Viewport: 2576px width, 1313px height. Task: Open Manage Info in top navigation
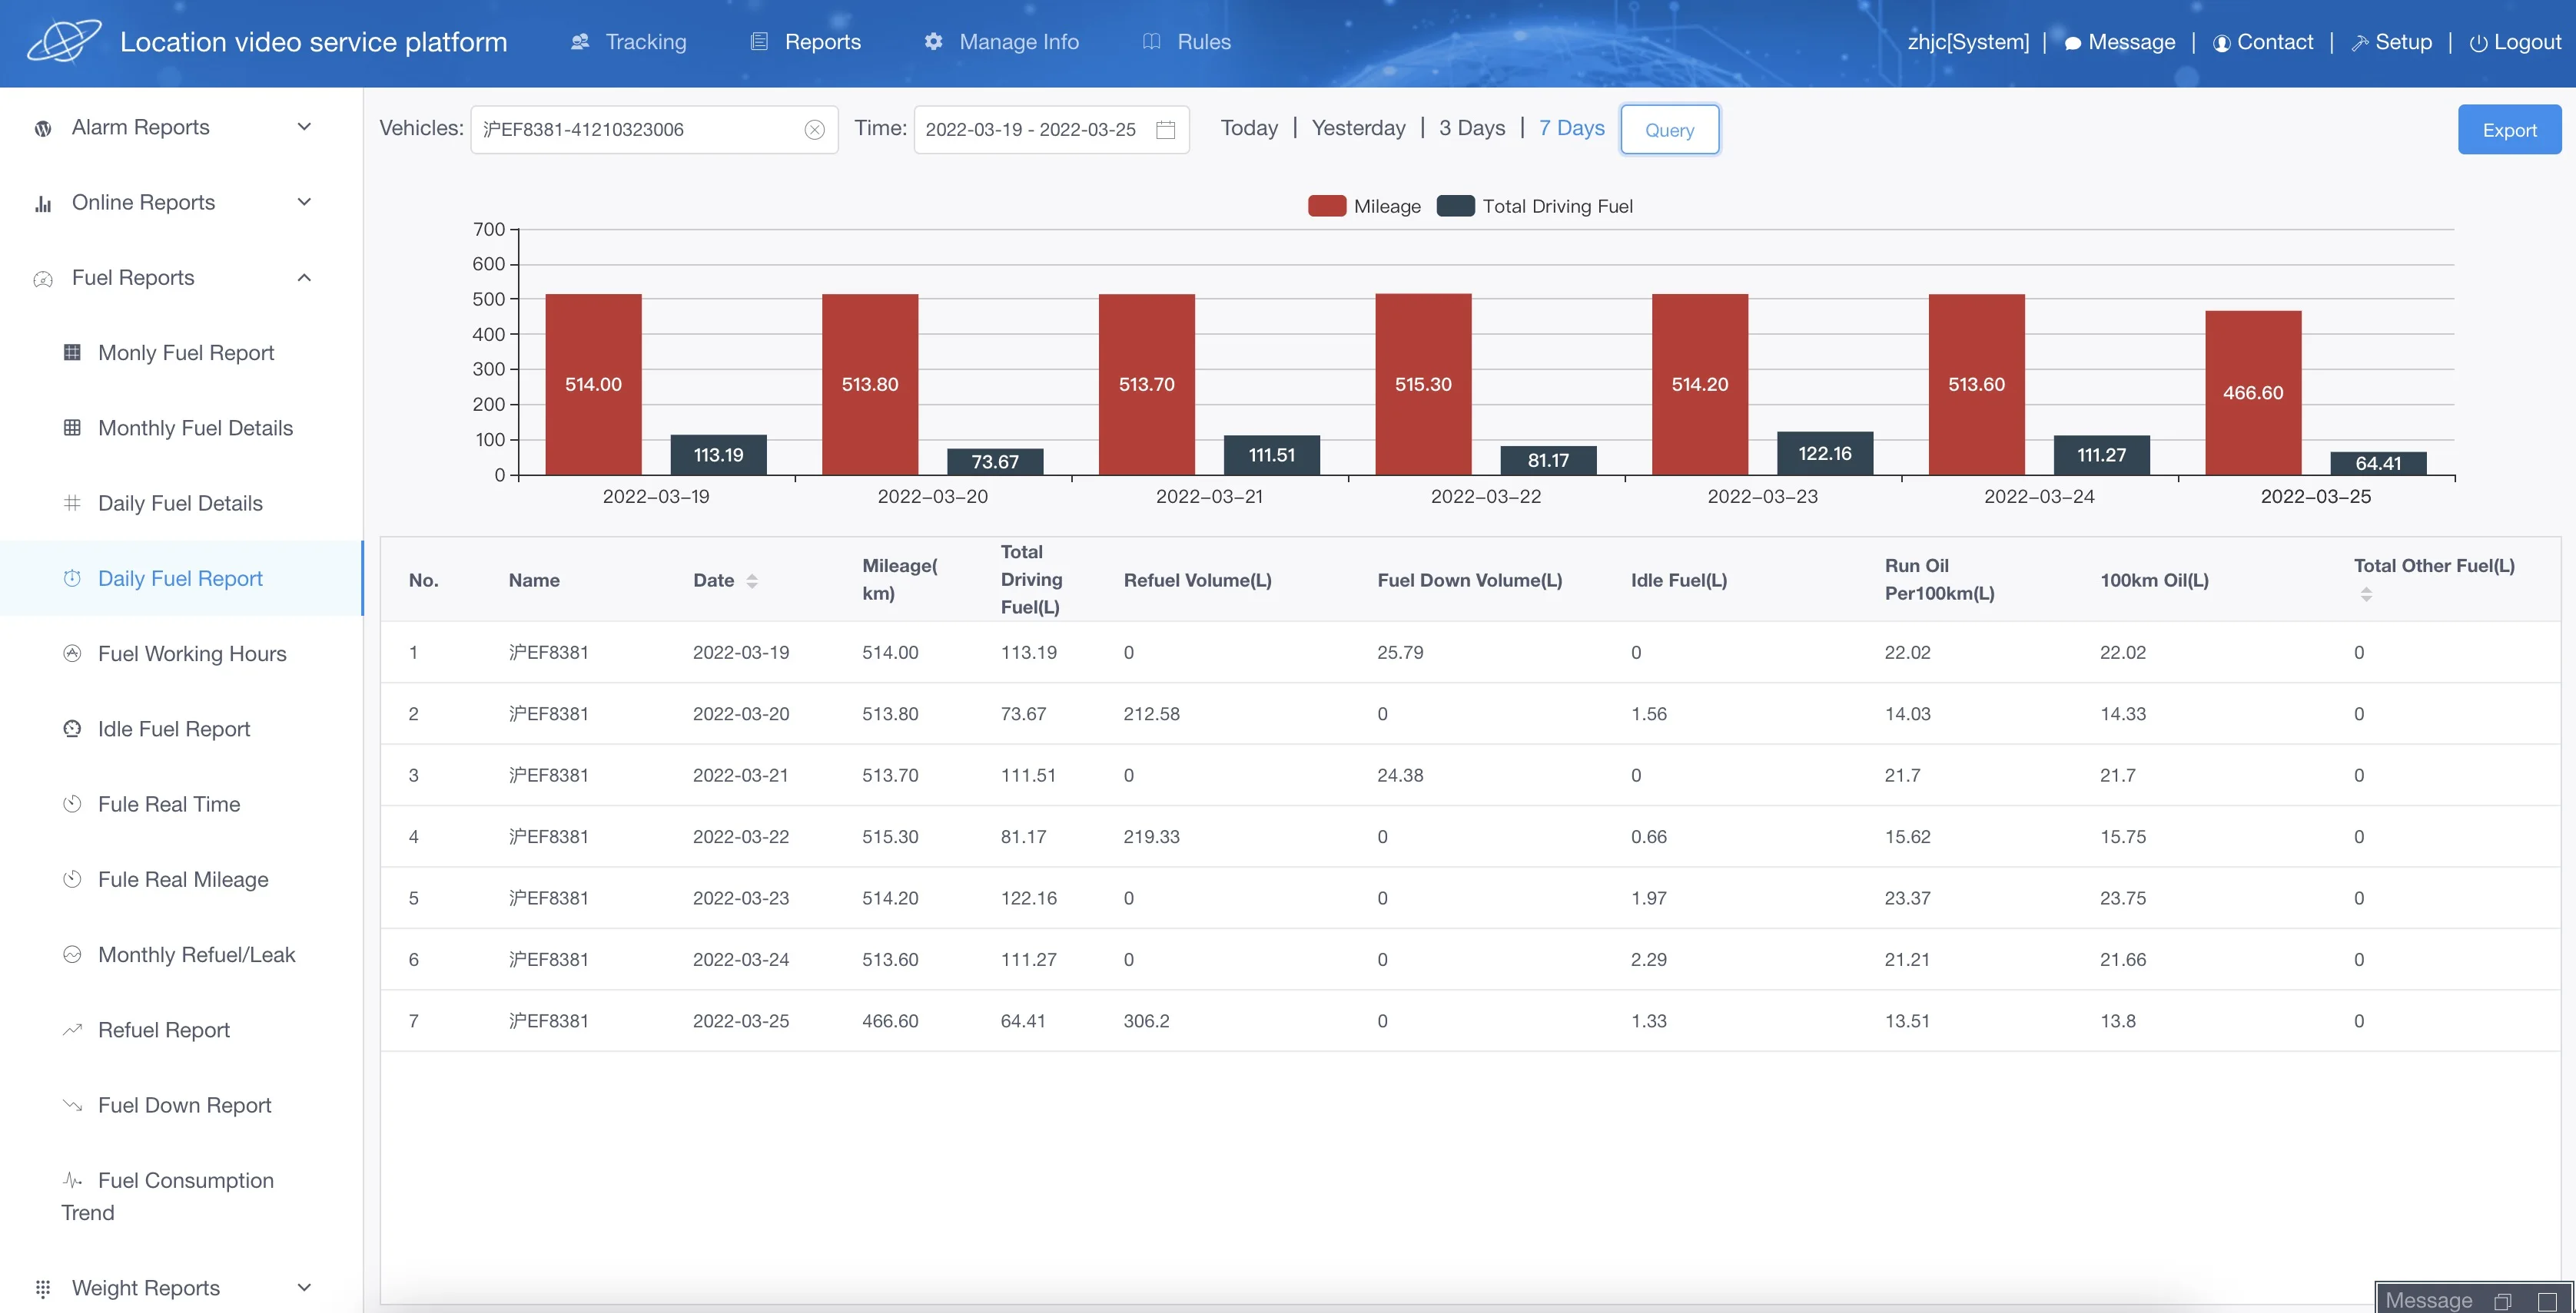[x=1001, y=42]
